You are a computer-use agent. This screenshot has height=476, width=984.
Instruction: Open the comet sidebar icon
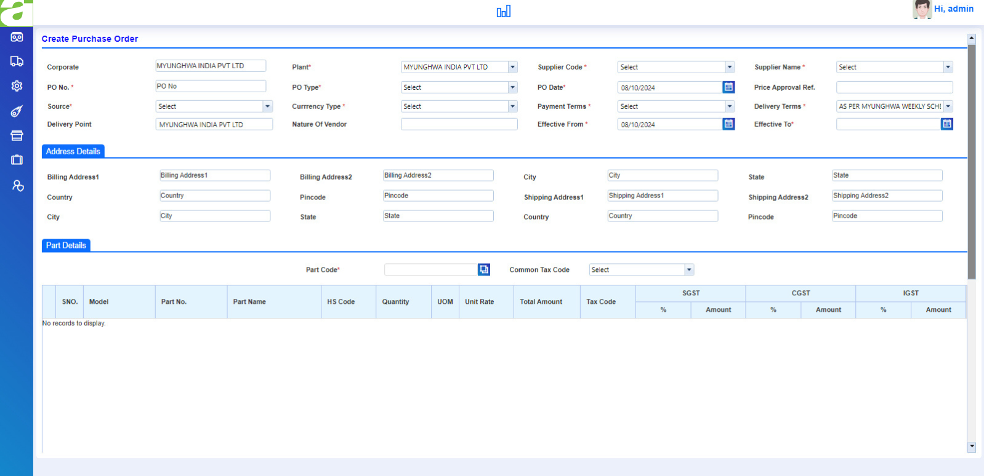(17, 111)
